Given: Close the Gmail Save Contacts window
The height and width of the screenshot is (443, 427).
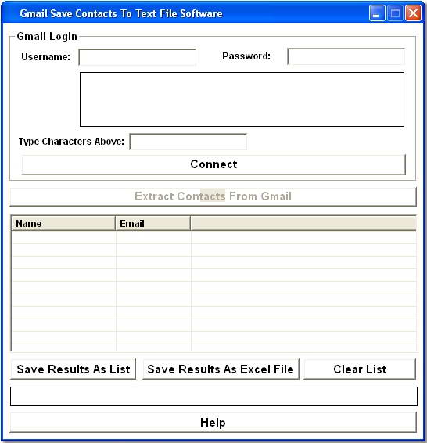Looking at the screenshot, I should coord(413,13).
